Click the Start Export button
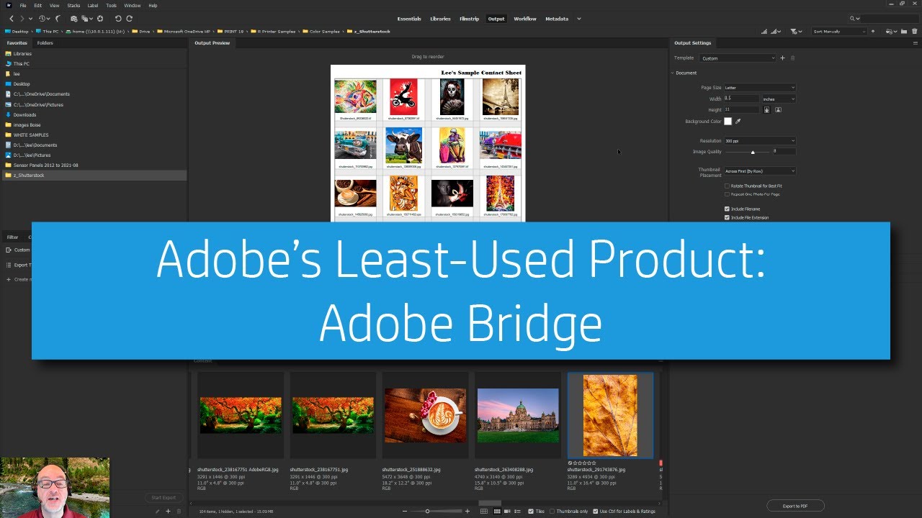 tap(164, 497)
